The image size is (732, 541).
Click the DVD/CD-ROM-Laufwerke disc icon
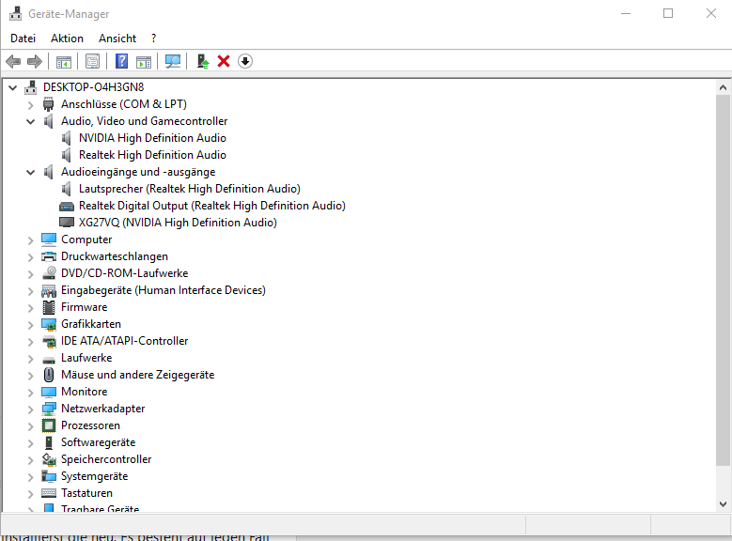tap(49, 273)
